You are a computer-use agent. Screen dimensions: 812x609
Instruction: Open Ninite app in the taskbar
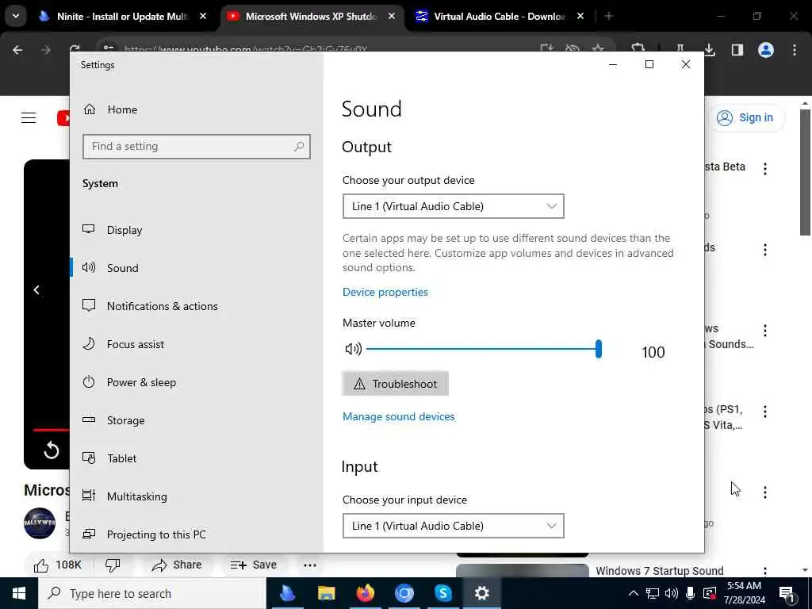click(x=287, y=593)
